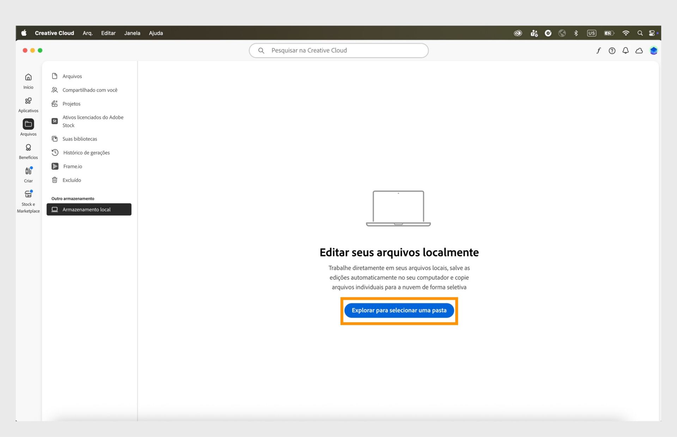This screenshot has width=677, height=437.
Task: Open the user profile avatar
Action: 653,50
